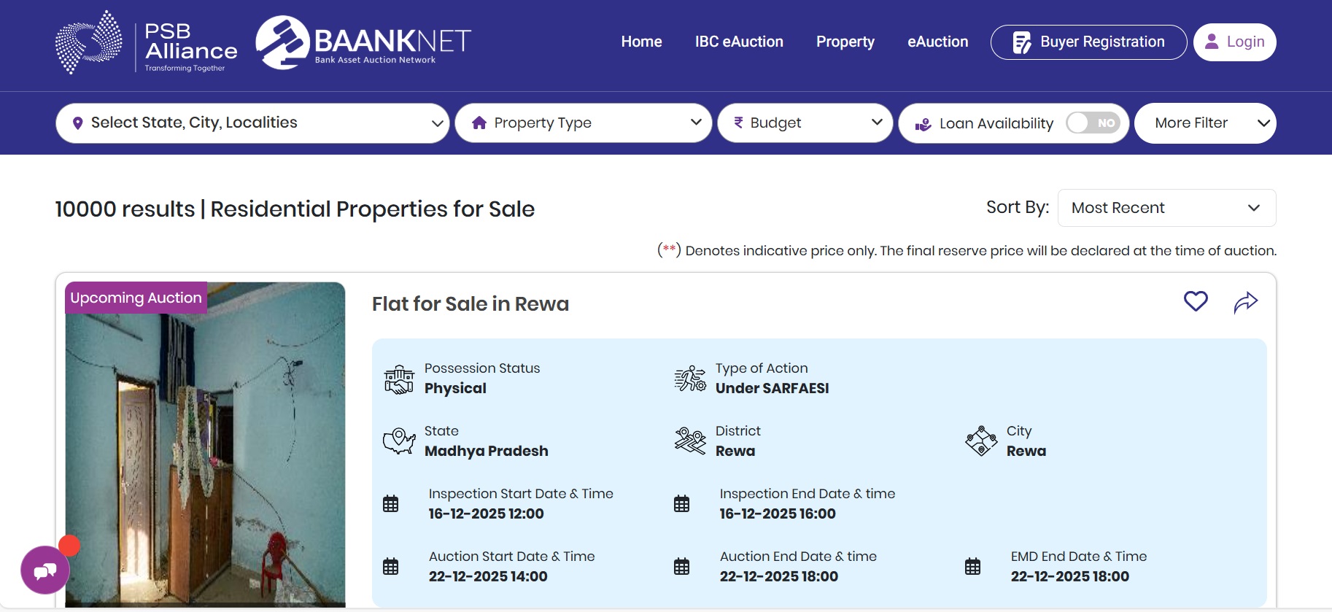Click the Type of Action icon
This screenshot has height=612, width=1332.
689,379
